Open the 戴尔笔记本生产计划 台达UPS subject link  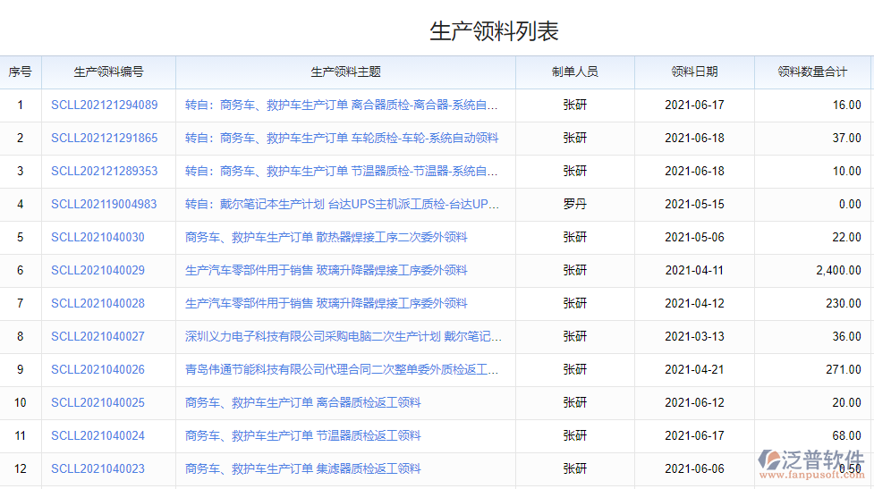(342, 204)
